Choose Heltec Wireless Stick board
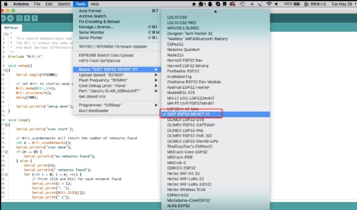Image resolution: width=357 pixels, height=210 pixels. point(186,190)
